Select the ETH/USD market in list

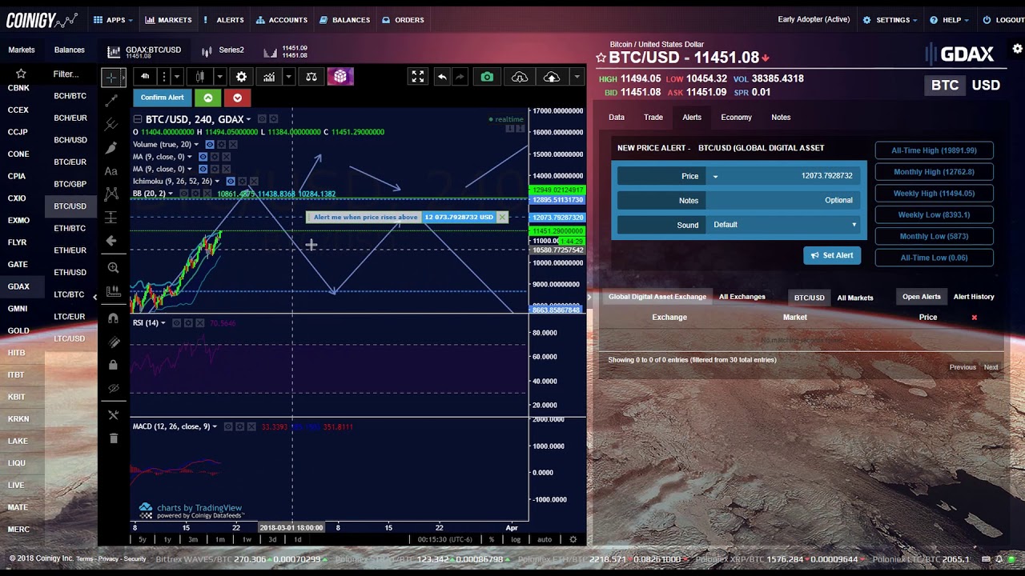click(x=70, y=272)
